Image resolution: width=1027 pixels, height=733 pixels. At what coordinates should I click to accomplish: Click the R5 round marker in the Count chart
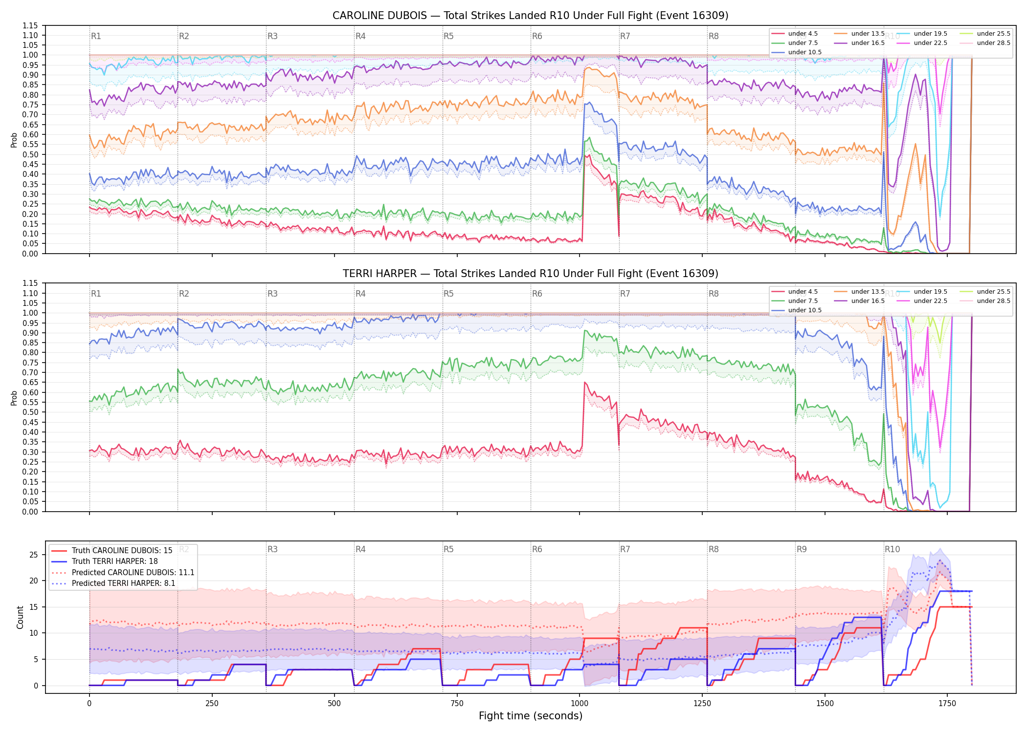tap(448, 549)
